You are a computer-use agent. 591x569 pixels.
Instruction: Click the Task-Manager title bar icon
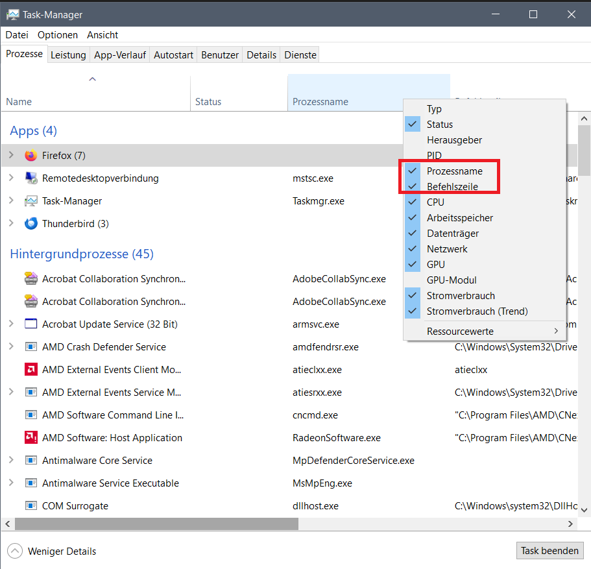tap(12, 14)
